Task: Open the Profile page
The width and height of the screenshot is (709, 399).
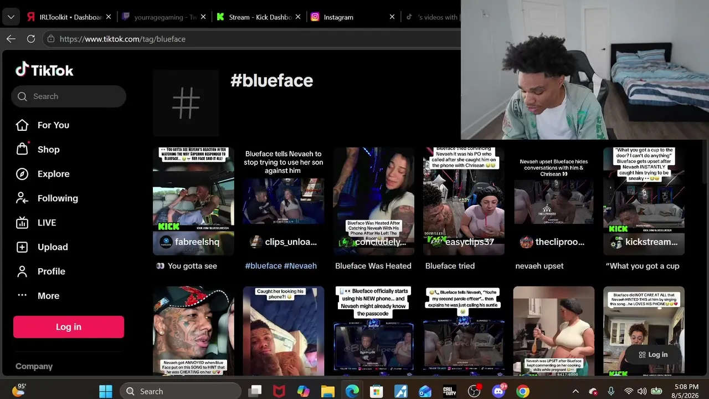Action: [x=51, y=272]
